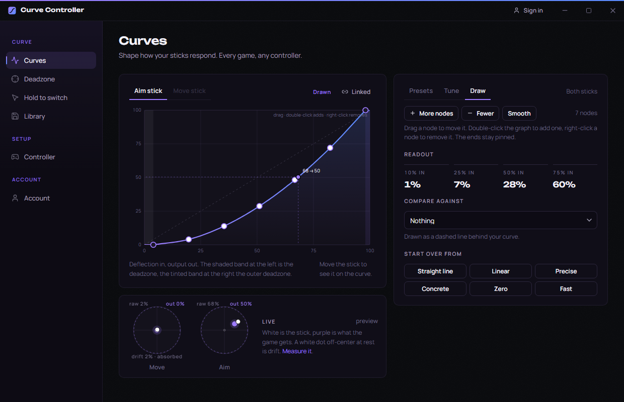Click the Sign in person icon
This screenshot has width=624, height=402.
(516, 11)
